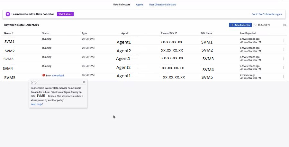Image resolution: width=289 pixels, height=147 pixels.
Task: Click the filter icon in search box
Action: [256, 25]
